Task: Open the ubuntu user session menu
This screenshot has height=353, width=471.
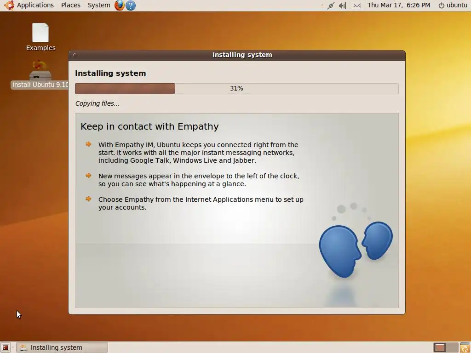Action: point(453,5)
